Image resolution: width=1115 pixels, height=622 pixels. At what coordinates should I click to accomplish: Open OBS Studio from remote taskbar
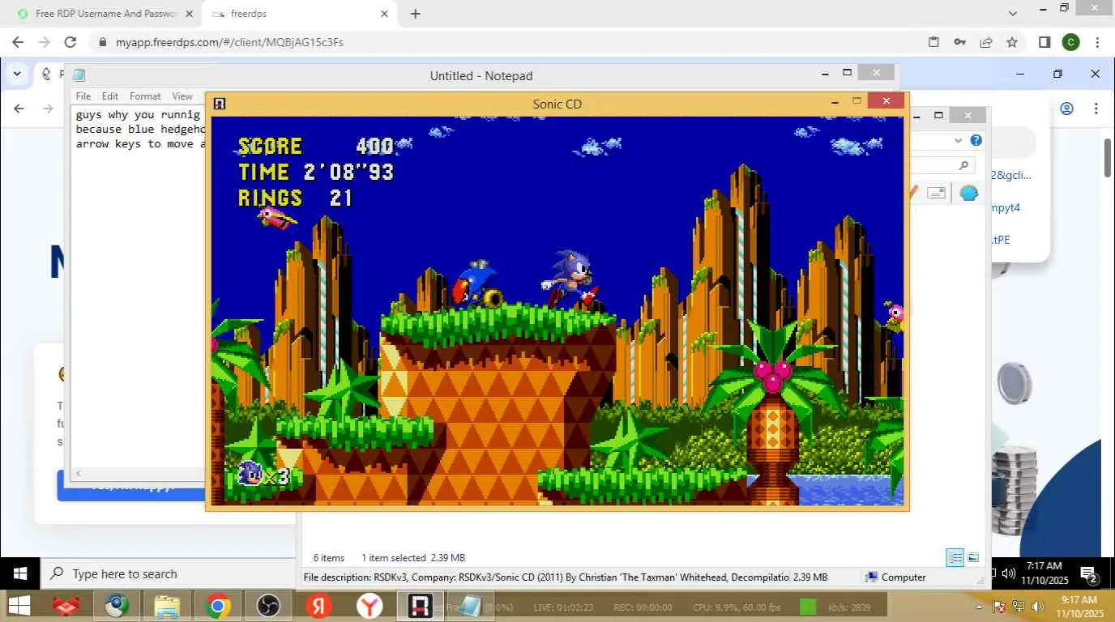pyautogui.click(x=267, y=606)
